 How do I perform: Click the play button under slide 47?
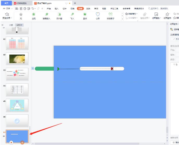[x=11, y=142]
